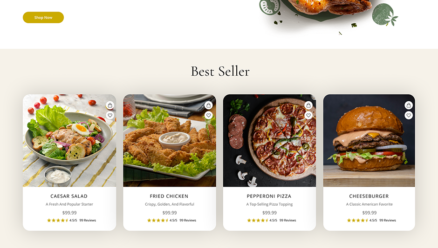Open the Pepperoni Pizza product title
The image size is (438, 248).
269,196
